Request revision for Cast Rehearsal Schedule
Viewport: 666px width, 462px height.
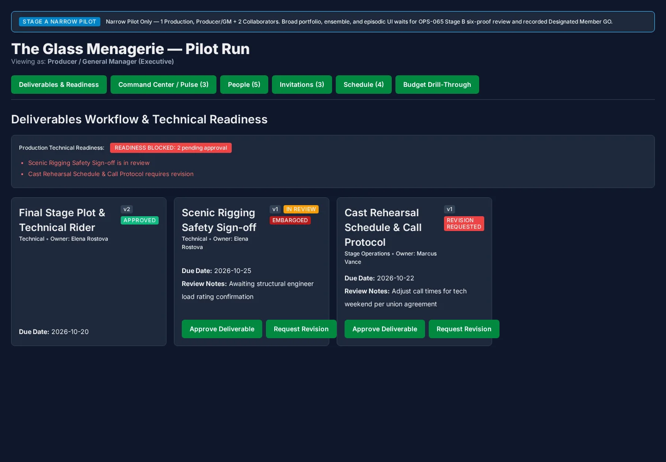click(x=464, y=329)
